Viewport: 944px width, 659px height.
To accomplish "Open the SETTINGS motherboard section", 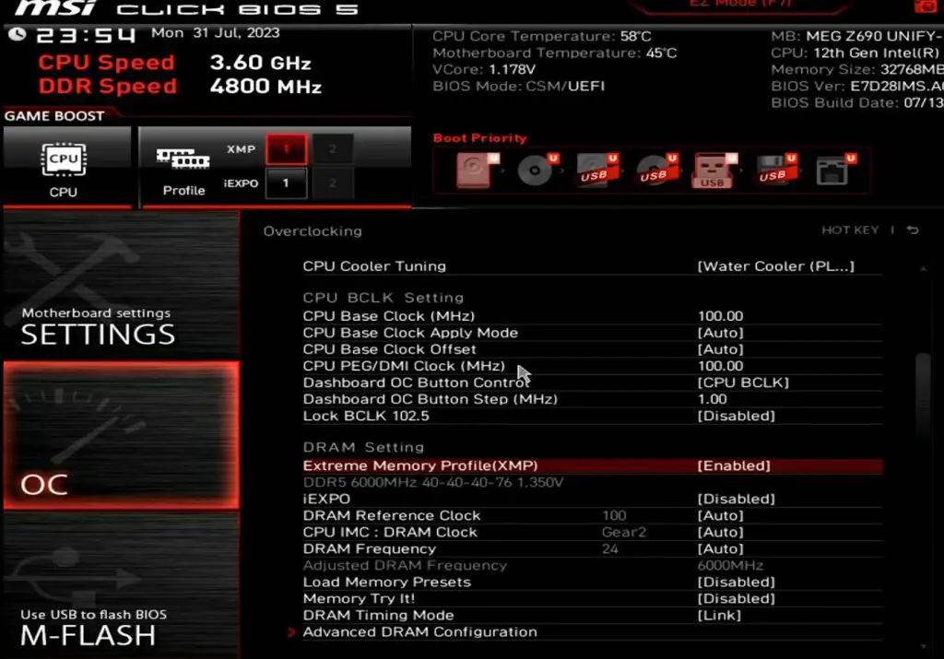I will point(121,286).
